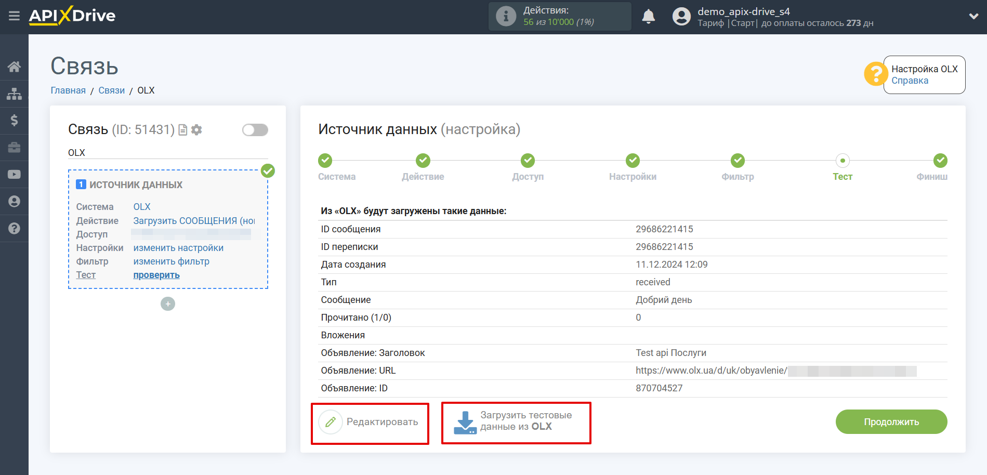Click the ApiX-Drive logo
This screenshot has height=475, width=987.
[x=72, y=16]
